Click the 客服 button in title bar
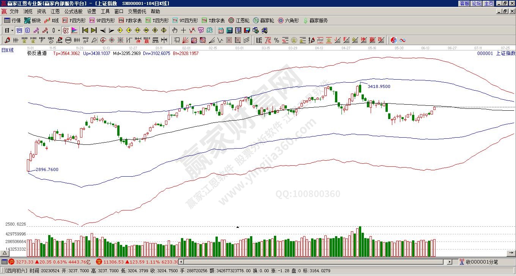 (x=464, y=3)
